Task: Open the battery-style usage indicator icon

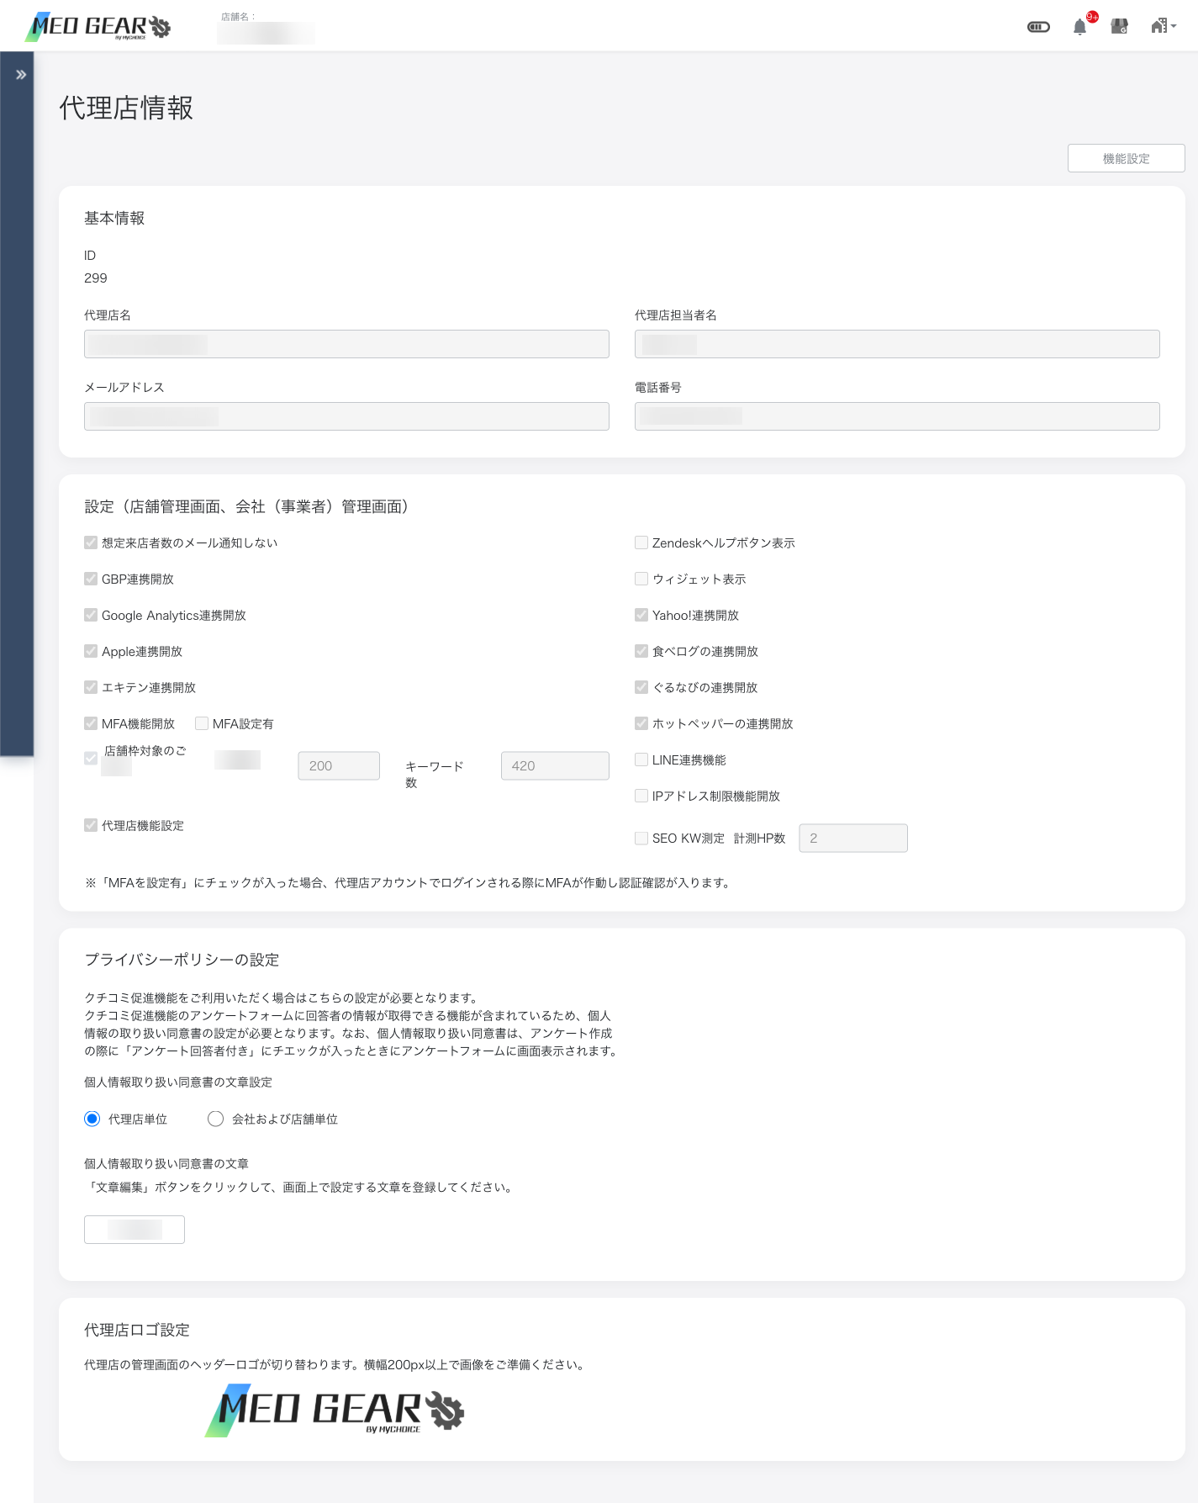Action: pos(1038,27)
